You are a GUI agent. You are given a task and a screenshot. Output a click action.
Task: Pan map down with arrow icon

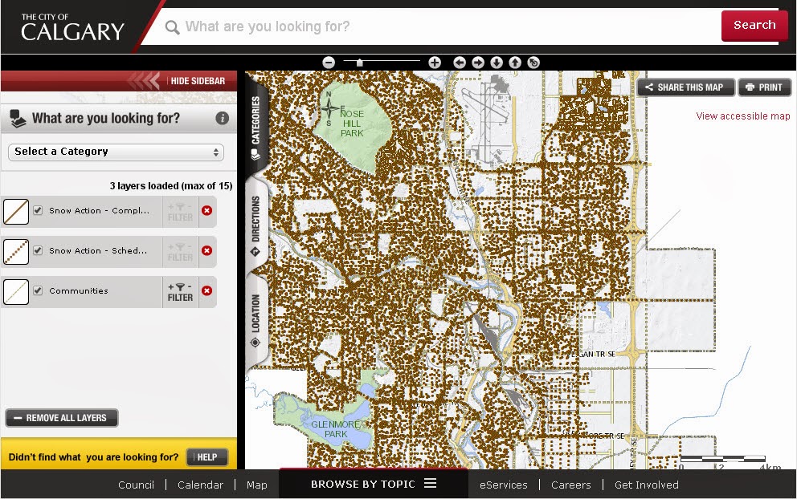click(x=497, y=63)
